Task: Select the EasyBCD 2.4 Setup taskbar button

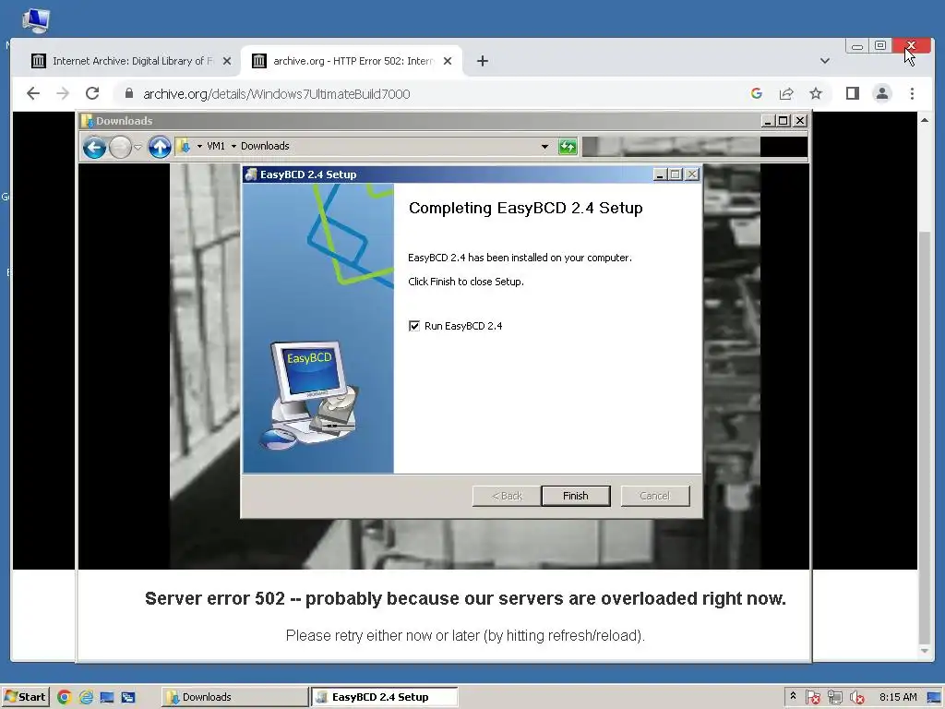Action: tap(385, 697)
